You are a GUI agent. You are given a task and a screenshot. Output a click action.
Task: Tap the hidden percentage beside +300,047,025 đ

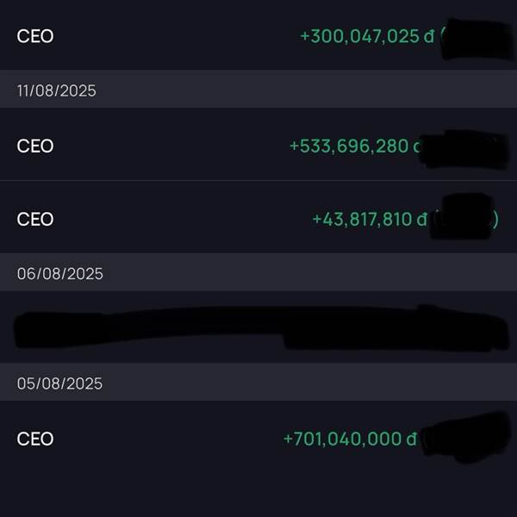coord(477,38)
